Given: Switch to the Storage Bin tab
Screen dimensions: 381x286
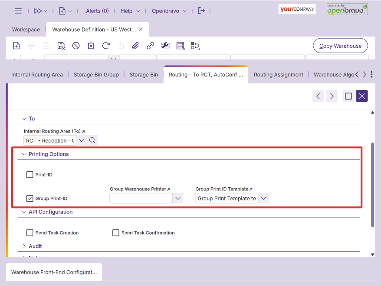Looking at the screenshot, I should tap(144, 75).
